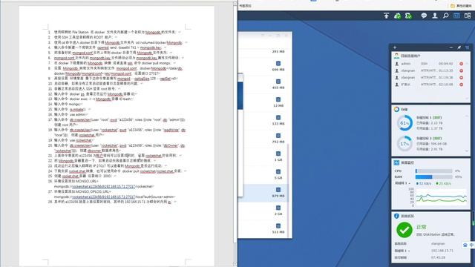Click the storage widget header icon
This screenshot has width=475, height=267.
pyautogui.click(x=396, y=109)
